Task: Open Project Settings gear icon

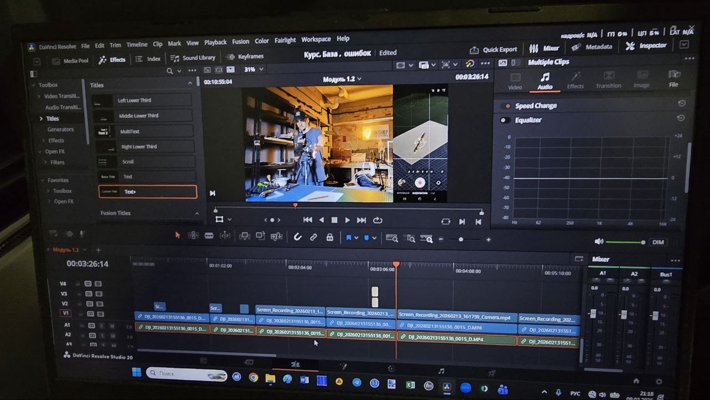Action: point(659,382)
